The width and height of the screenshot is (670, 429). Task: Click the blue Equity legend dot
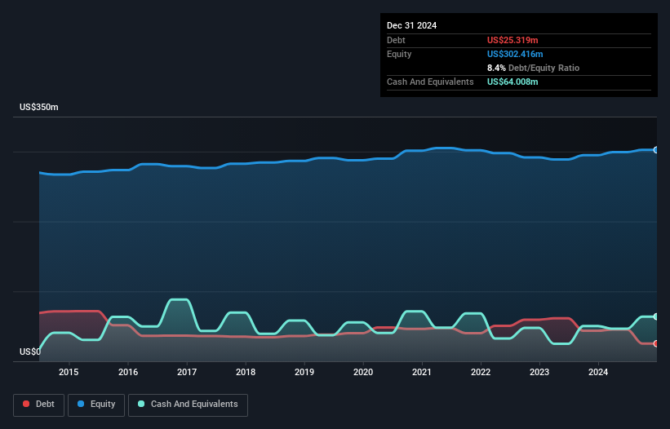click(81, 404)
